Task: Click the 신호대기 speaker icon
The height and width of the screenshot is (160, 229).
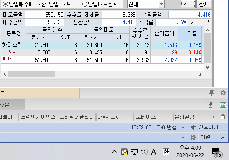Action: pyautogui.click(x=194, y=128)
